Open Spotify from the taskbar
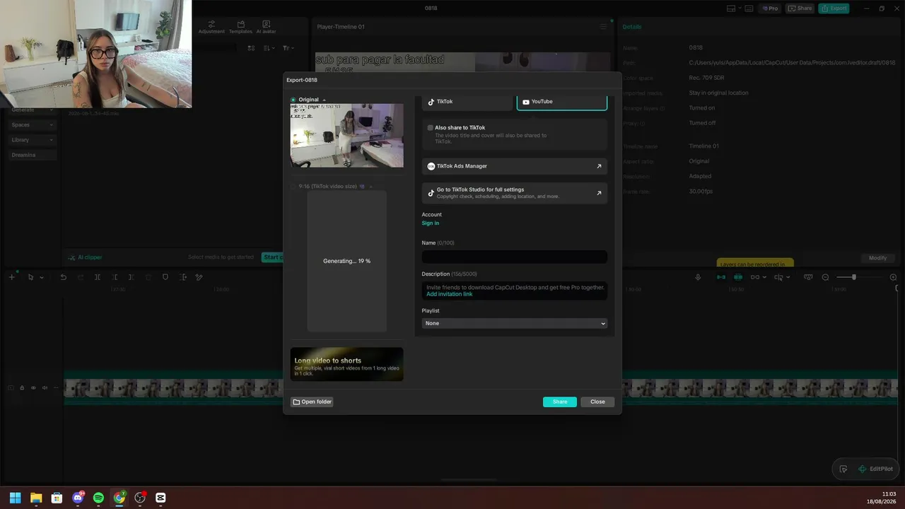This screenshot has height=509, width=905. pyautogui.click(x=98, y=498)
